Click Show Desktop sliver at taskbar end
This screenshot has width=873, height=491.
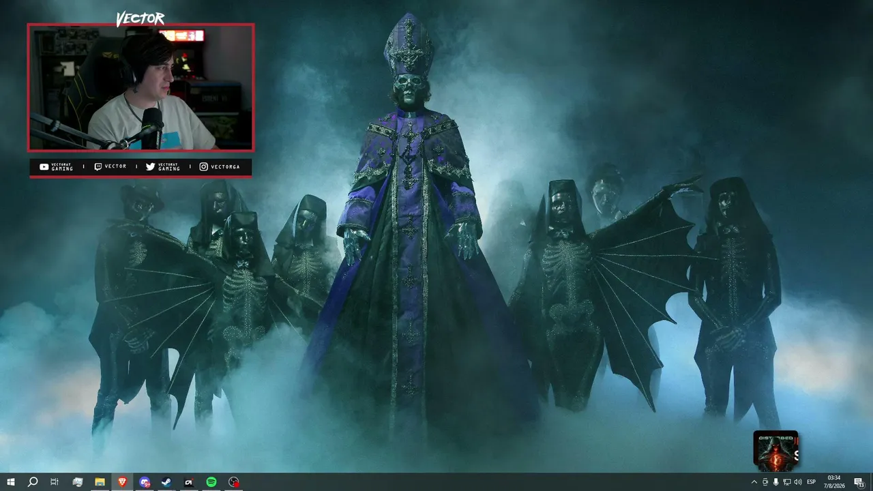pos(871,482)
